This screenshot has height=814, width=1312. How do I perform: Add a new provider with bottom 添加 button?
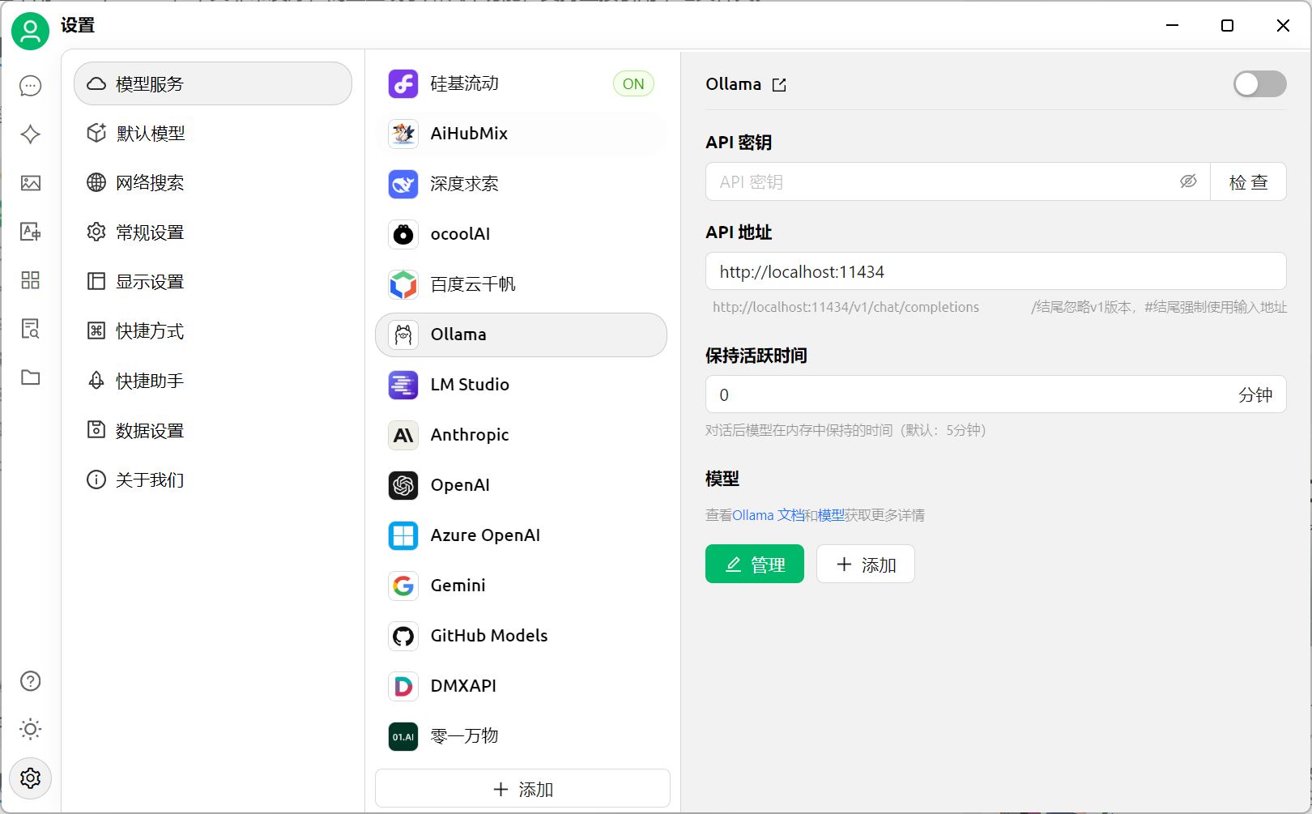pyautogui.click(x=522, y=788)
